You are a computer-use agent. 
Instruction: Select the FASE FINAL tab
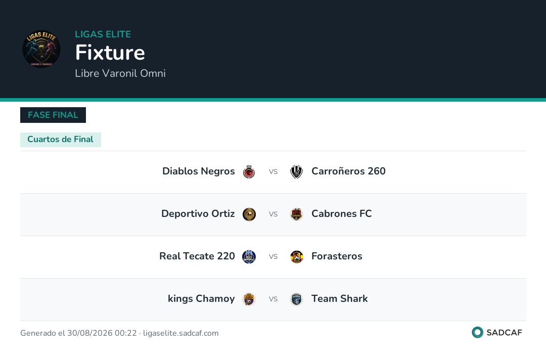[53, 115]
